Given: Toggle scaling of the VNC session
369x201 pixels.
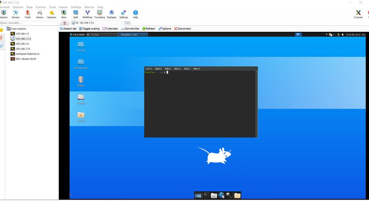Looking at the screenshot, I should point(89,29).
